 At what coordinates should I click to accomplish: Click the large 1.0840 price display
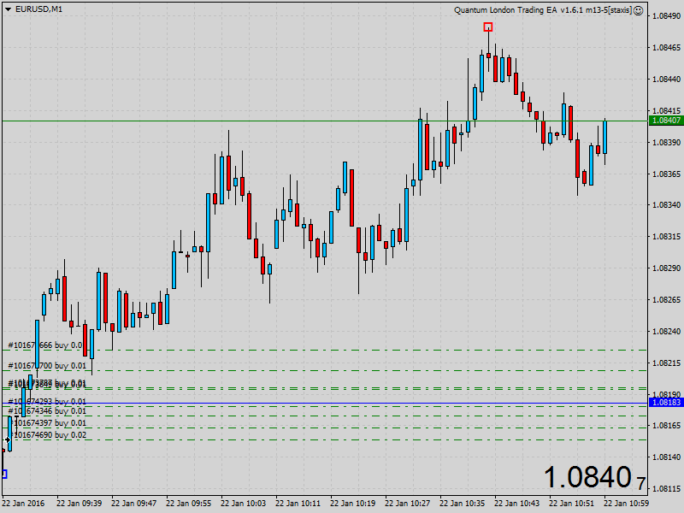tap(594, 478)
